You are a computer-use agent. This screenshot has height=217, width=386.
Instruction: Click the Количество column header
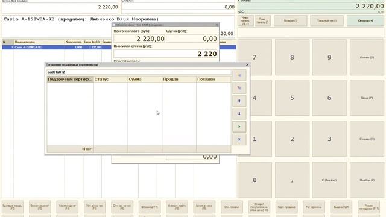(74, 42)
